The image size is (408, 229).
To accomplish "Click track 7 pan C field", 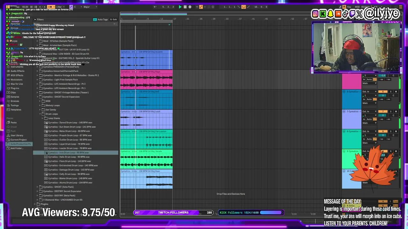I will [393, 115].
